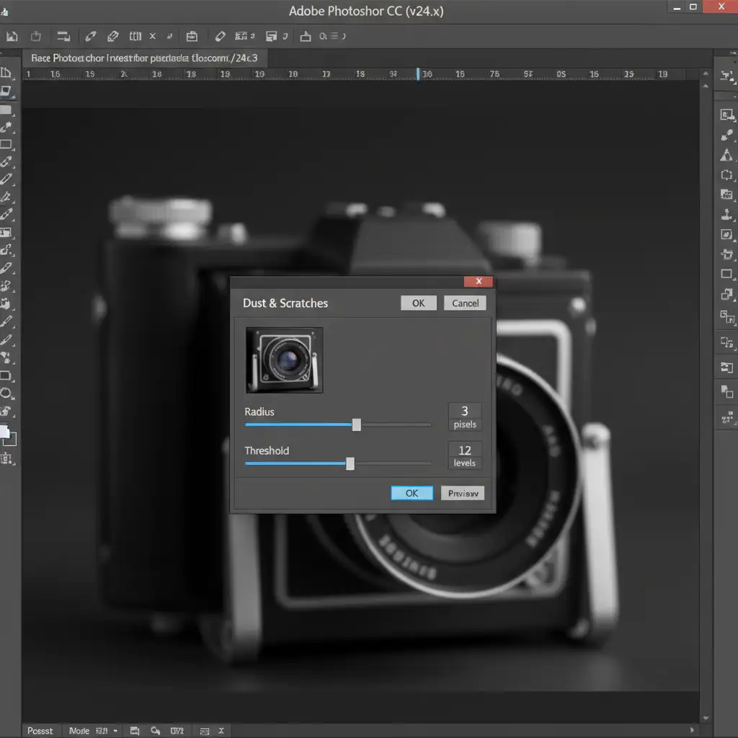
Task: Click the dashed selection icon in right panel
Action: 726,174
